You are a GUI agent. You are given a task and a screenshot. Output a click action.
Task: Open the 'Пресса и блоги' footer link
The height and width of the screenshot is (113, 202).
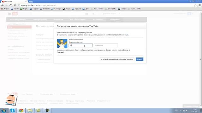click(37, 101)
